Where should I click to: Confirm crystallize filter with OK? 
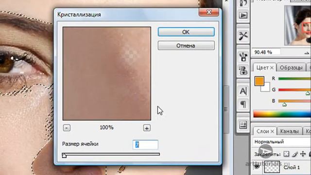[x=186, y=32]
